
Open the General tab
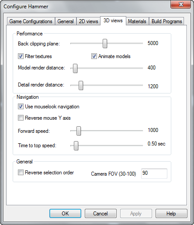tap(66, 21)
